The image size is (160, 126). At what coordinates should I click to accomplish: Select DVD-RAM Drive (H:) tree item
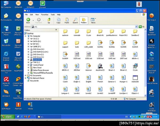pyautogui.click(x=41, y=52)
